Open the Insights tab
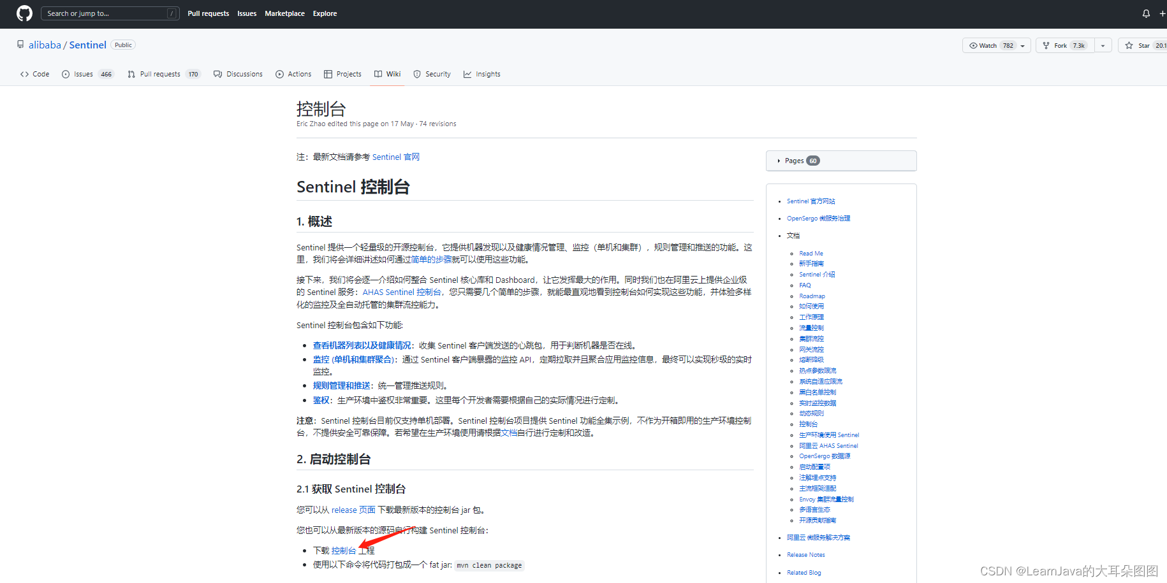Viewport: 1167px width, 583px height. point(482,74)
